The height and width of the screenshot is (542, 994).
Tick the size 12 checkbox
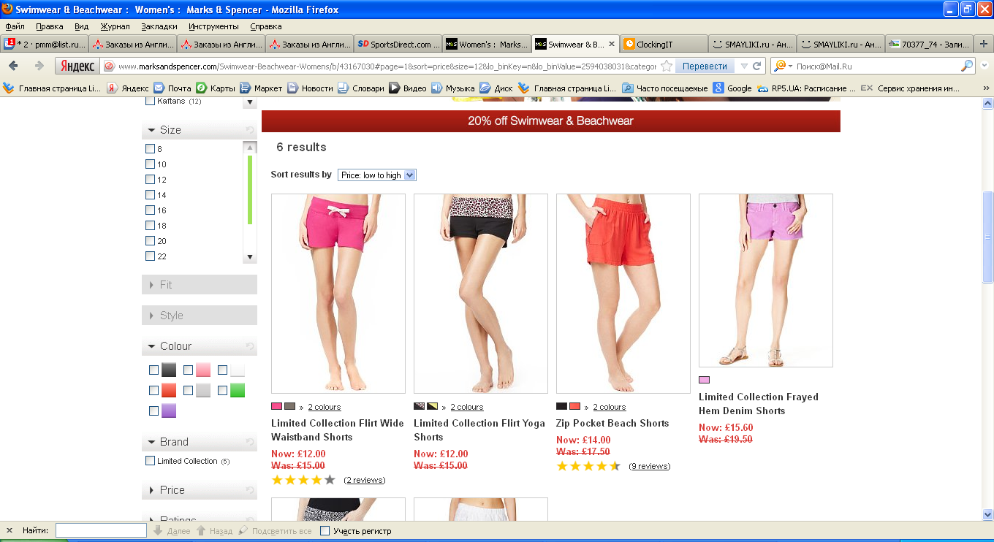(150, 180)
